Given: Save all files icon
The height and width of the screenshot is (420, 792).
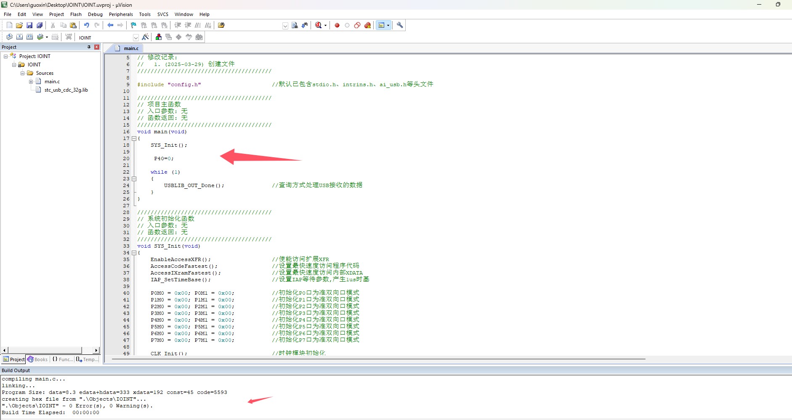Looking at the screenshot, I should coord(40,25).
